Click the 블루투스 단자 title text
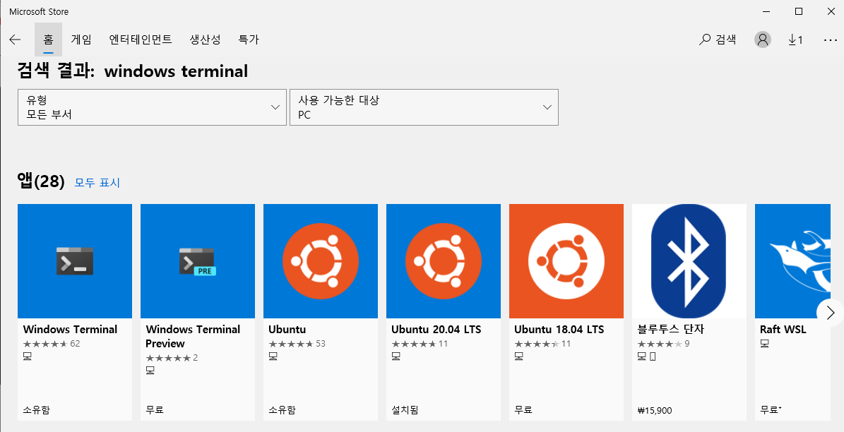The width and height of the screenshot is (844, 432). pos(670,329)
